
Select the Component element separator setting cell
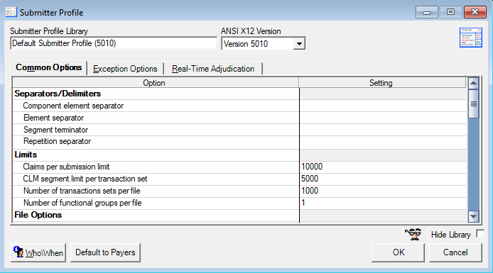coord(383,106)
